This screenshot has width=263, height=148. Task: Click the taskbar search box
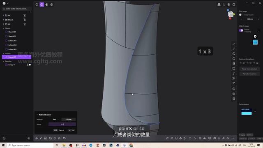(x=30, y=145)
